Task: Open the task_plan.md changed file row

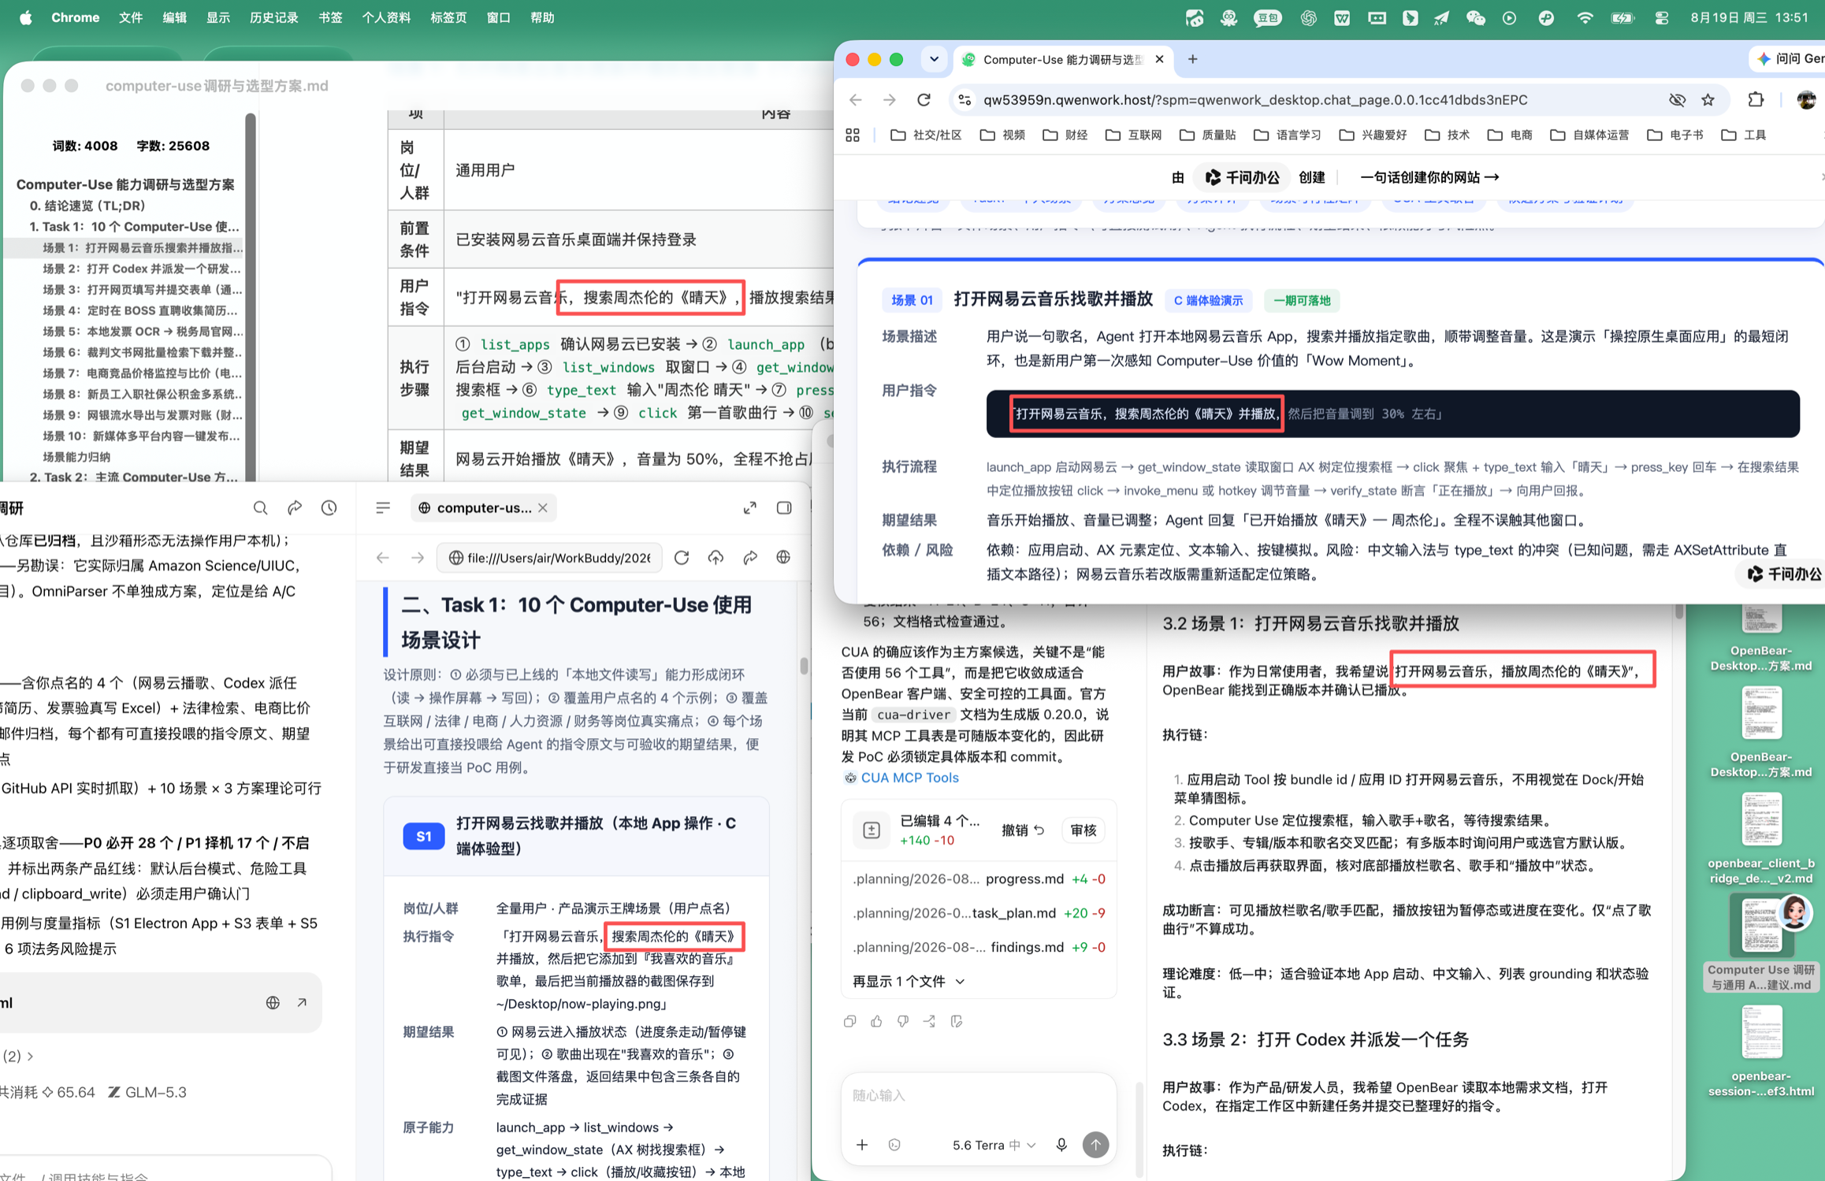Action: 979,913
